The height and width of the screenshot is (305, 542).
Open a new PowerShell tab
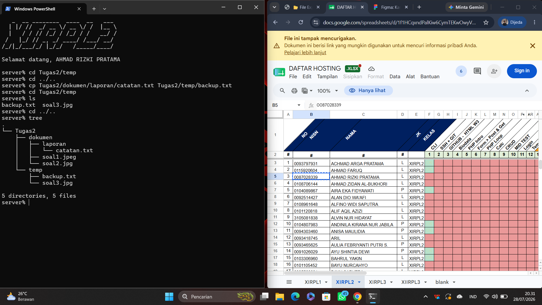coord(94,9)
